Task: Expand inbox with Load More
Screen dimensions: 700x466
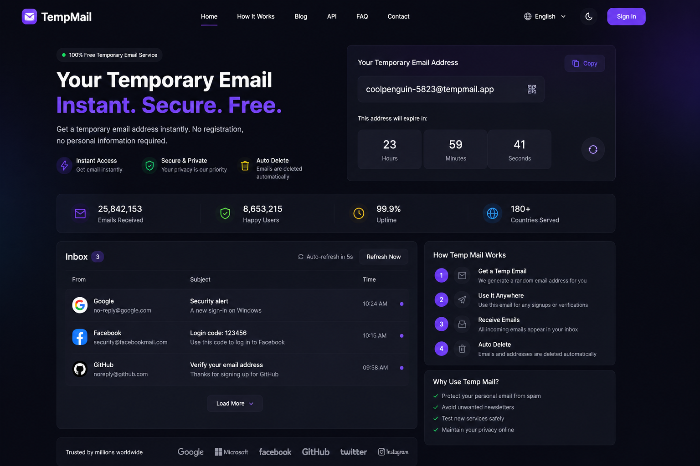Action: pyautogui.click(x=235, y=403)
